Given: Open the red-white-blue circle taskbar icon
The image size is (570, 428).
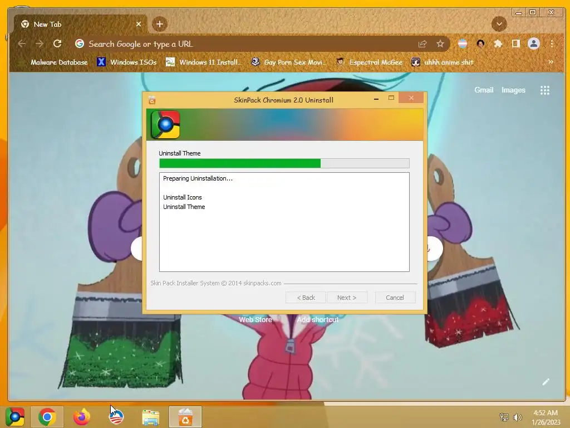Looking at the screenshot, I should 116,417.
